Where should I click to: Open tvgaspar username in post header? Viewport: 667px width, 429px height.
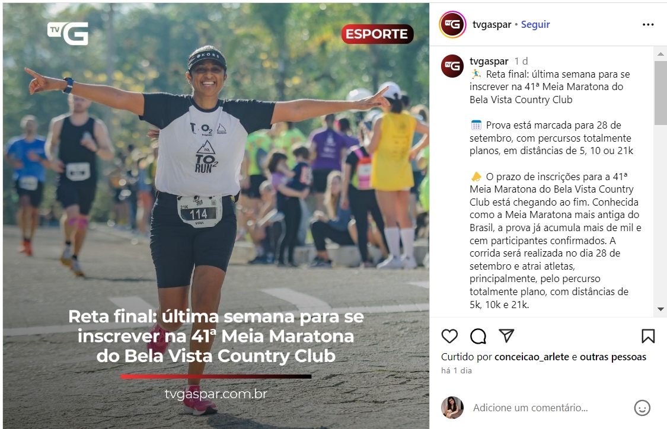point(492,25)
